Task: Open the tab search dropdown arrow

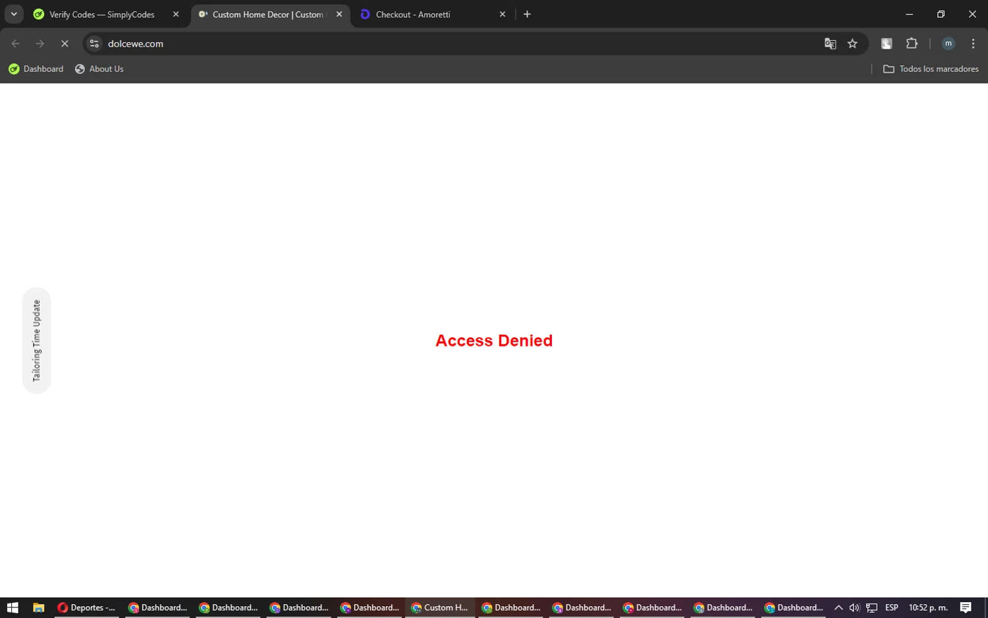Action: [14, 14]
